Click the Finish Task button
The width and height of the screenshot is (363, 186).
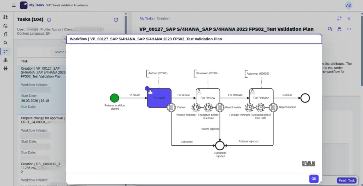point(347,180)
